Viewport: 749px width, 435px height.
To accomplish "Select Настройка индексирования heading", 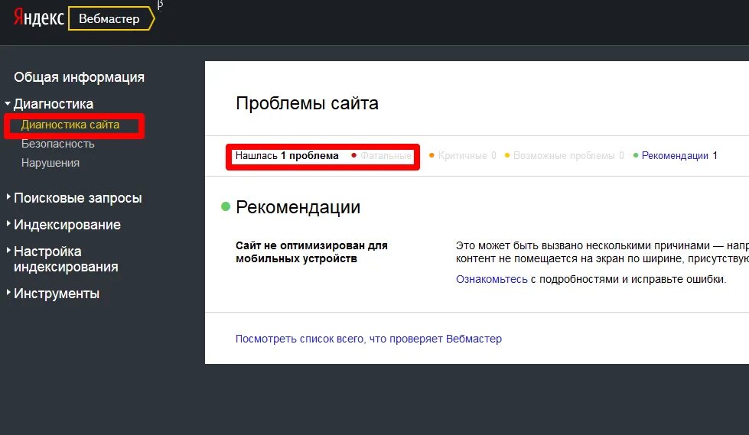I will [x=66, y=259].
